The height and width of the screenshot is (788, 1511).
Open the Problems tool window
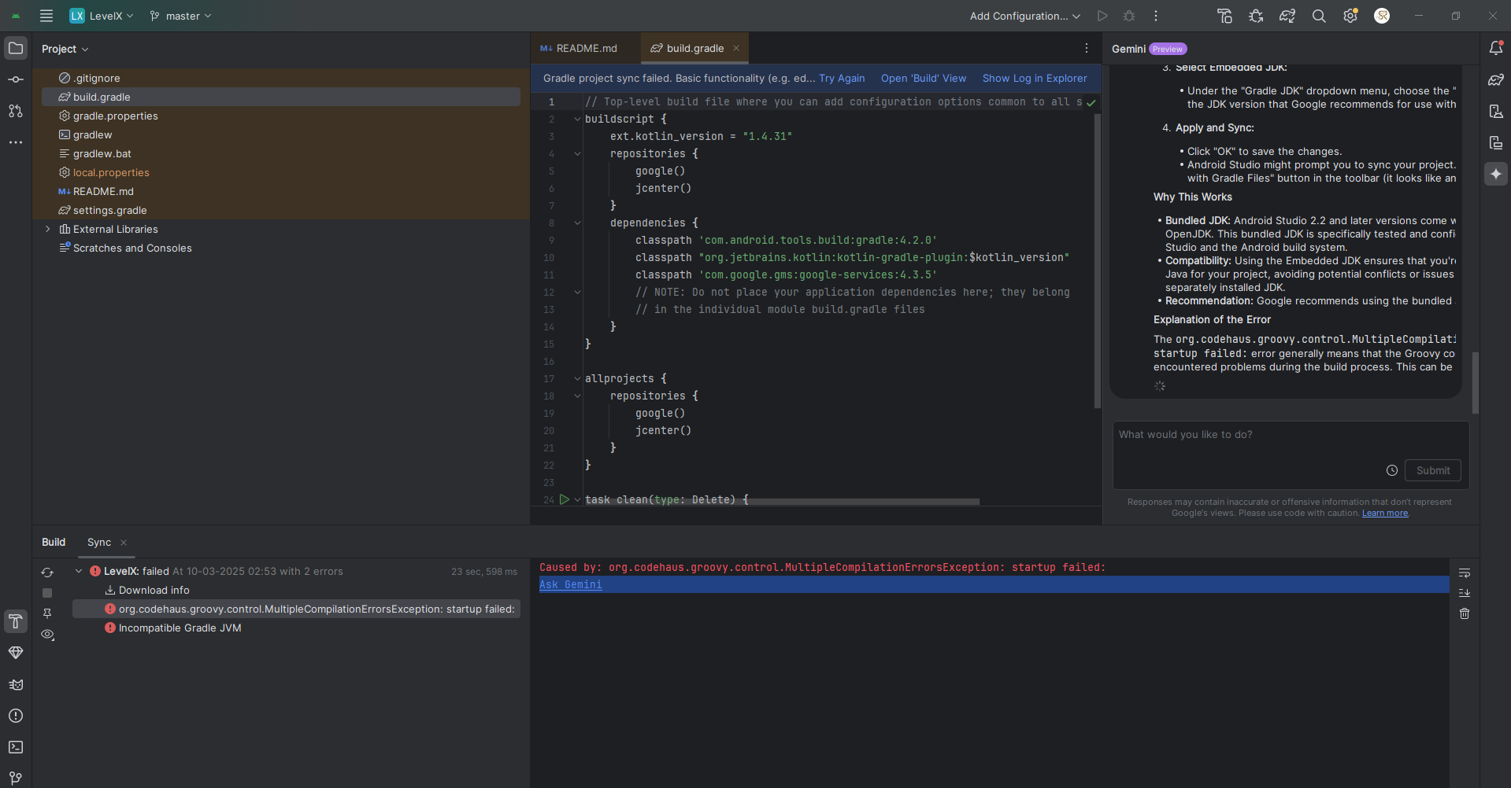(x=16, y=716)
